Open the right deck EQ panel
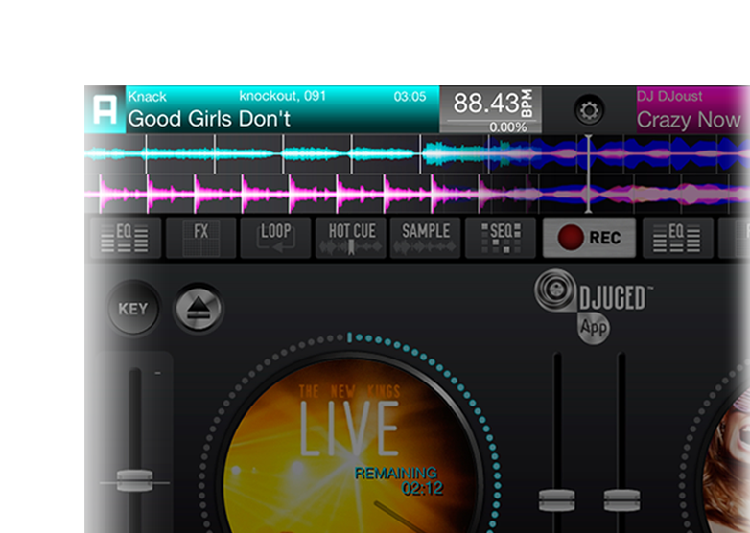The width and height of the screenshot is (750, 533). pos(677,238)
